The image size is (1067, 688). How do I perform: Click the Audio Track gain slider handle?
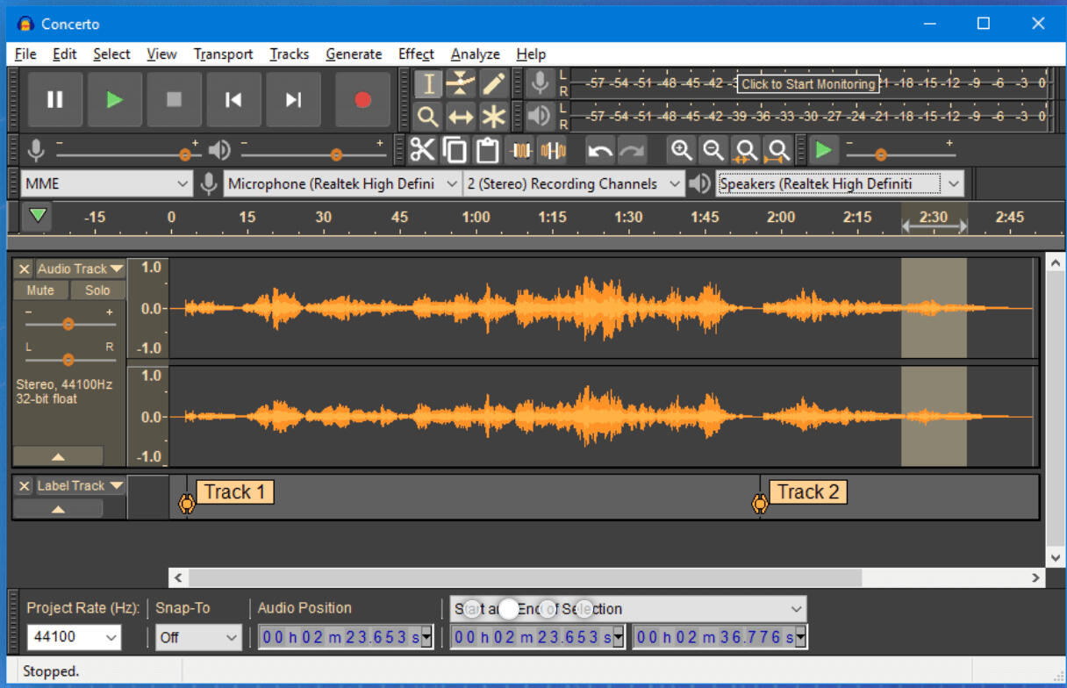point(68,324)
